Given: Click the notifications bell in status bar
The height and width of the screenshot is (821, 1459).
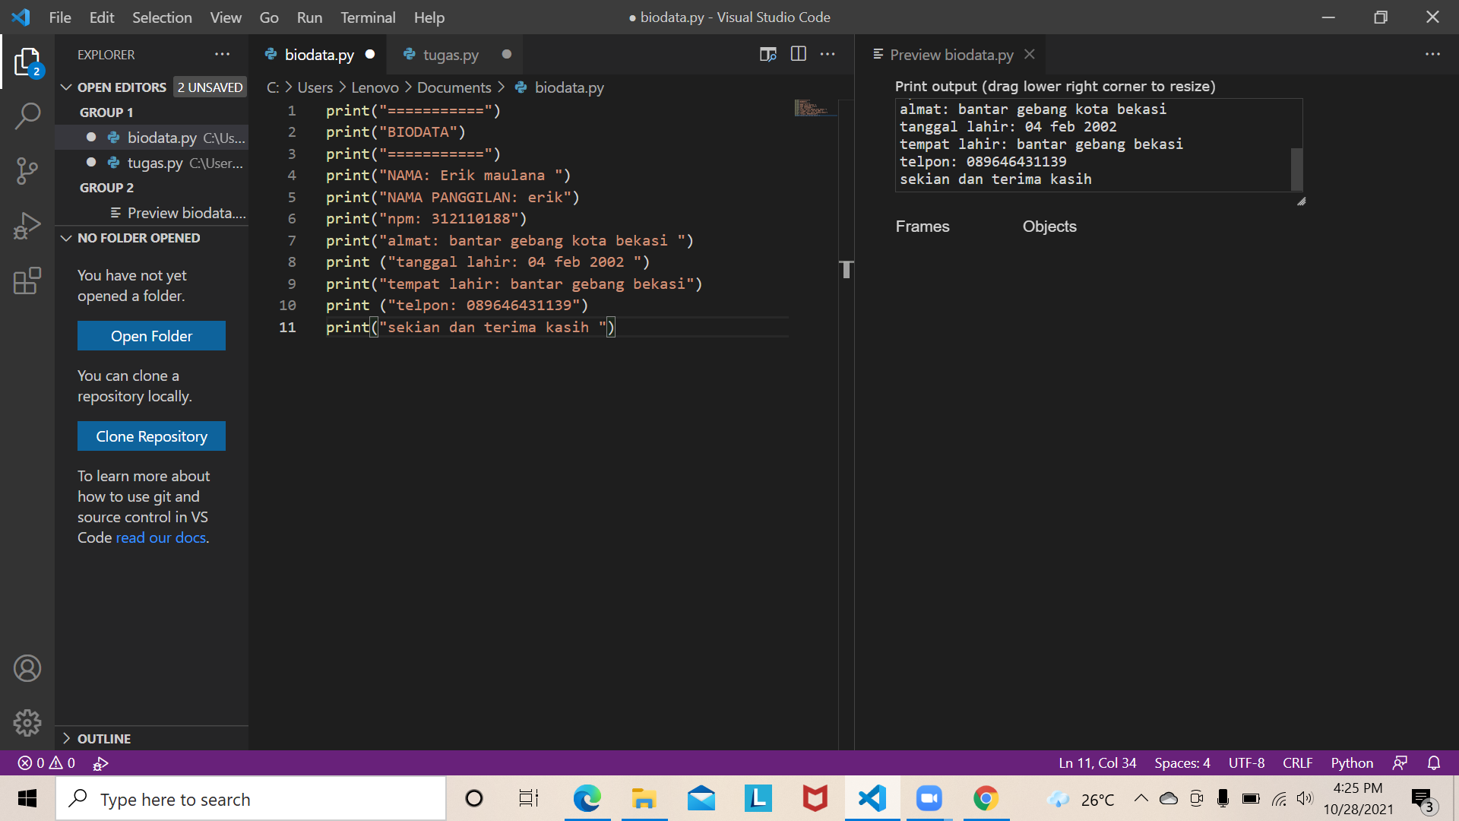Looking at the screenshot, I should tap(1435, 762).
